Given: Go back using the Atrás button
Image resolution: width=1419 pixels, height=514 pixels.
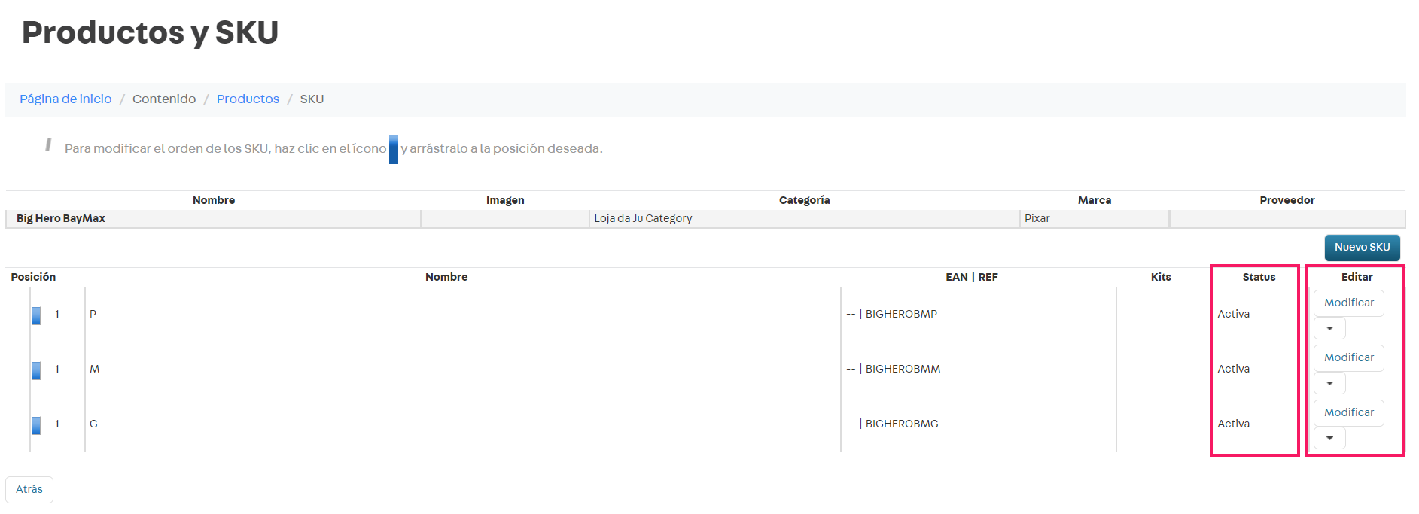Looking at the screenshot, I should click(29, 489).
